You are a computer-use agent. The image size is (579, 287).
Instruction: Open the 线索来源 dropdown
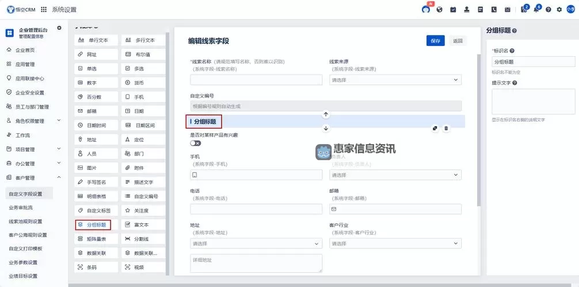coord(395,80)
